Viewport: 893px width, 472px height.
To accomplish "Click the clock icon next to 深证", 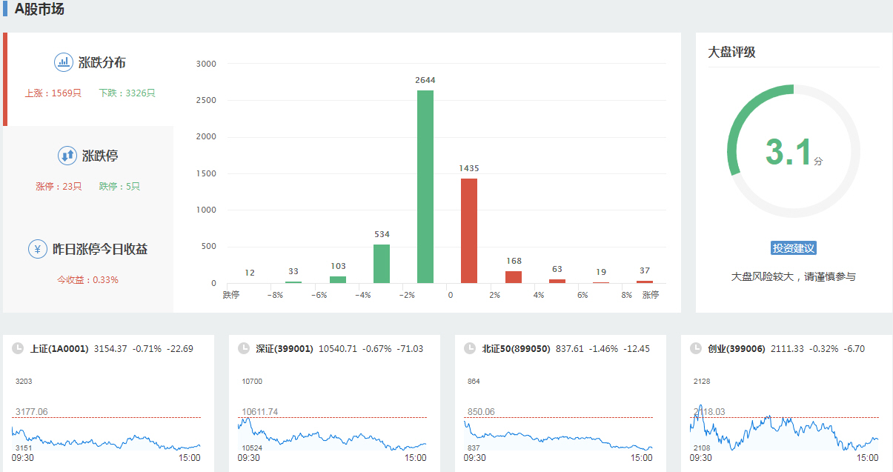I will coord(244,348).
